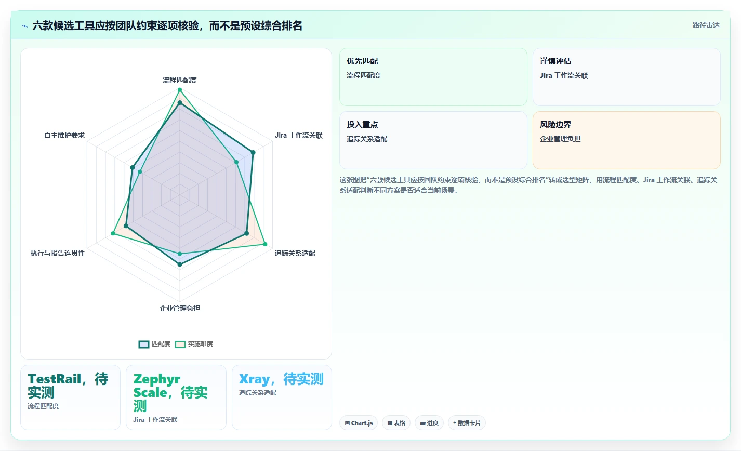The image size is (741, 451).
Task: Click the 匹配度 point on 企业管理负担 axis
Action: tap(180, 264)
